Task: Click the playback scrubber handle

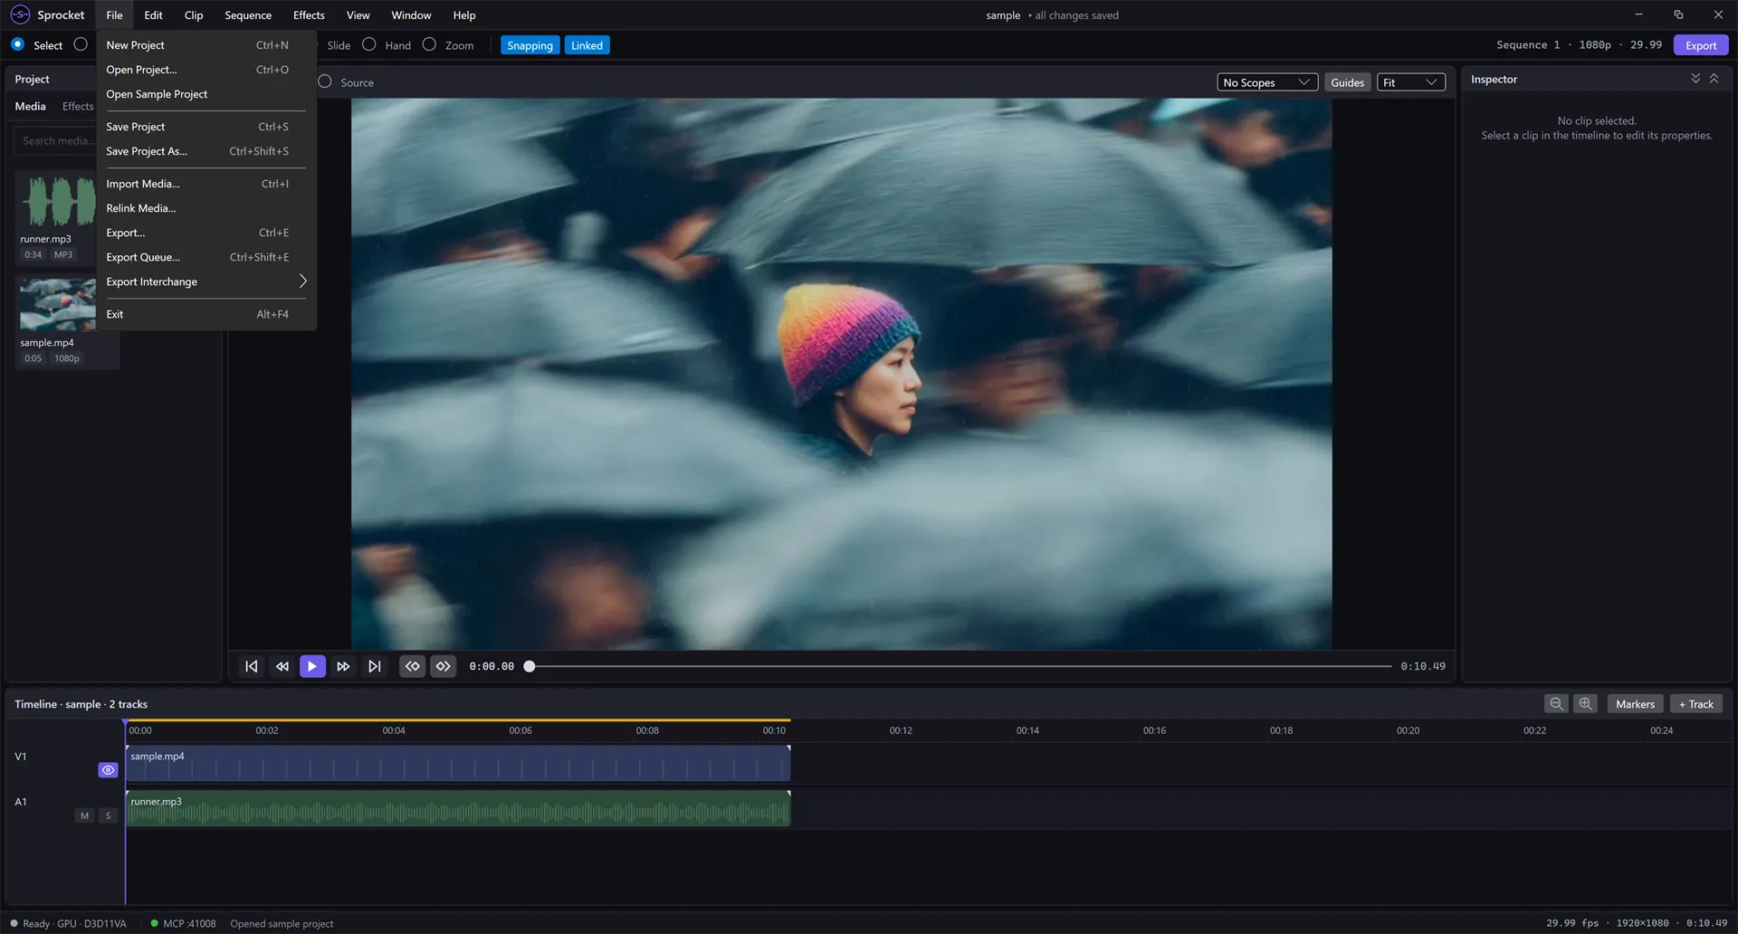Action: 530,666
